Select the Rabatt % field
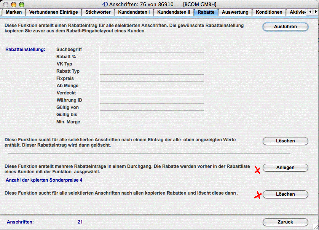The height and width of the screenshot is (230, 319). coord(152,57)
